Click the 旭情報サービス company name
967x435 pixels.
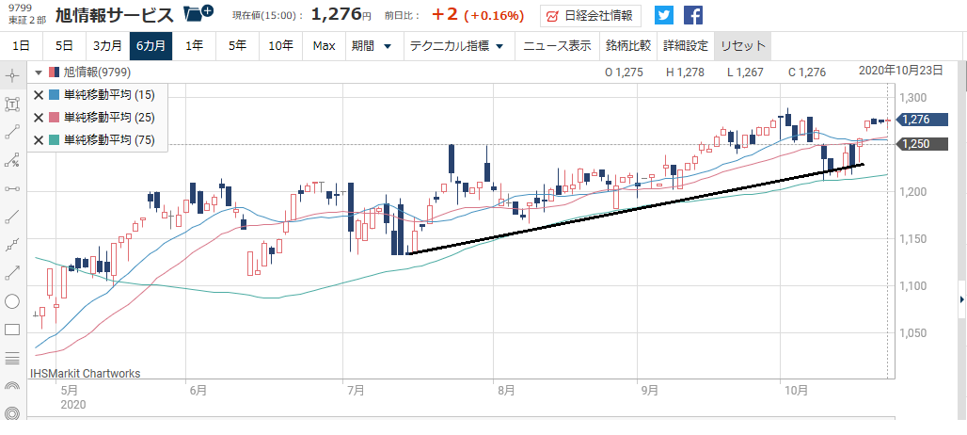(115, 15)
